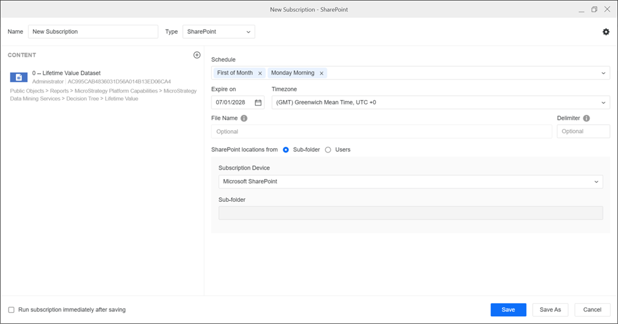Click the Delimiter optional input field

(583, 131)
